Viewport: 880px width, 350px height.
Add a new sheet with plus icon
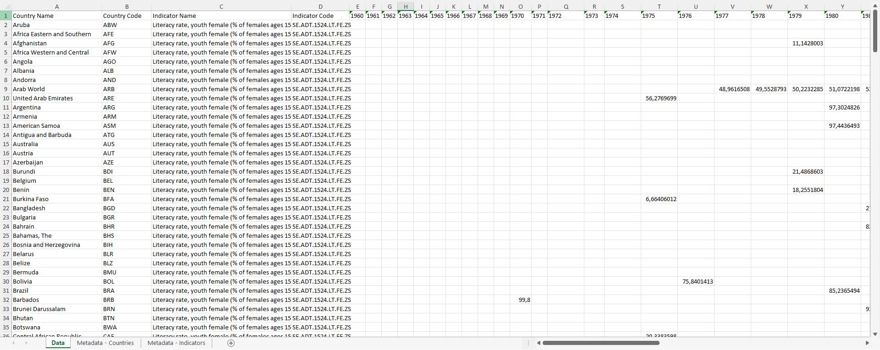click(x=231, y=343)
